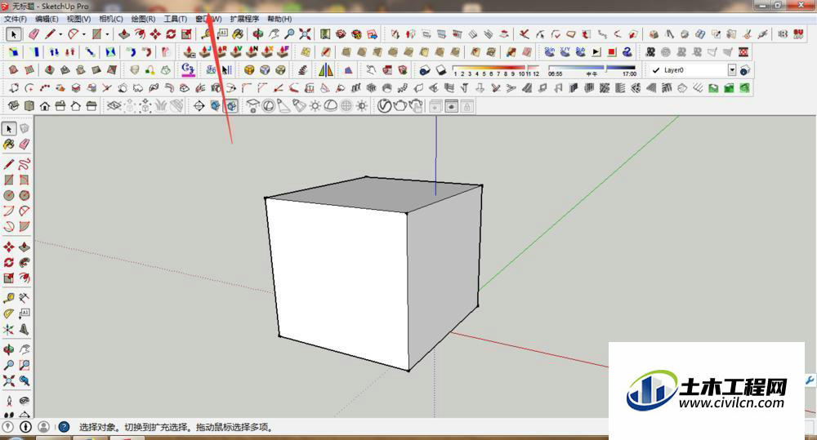Open the 工具(T) menu
Screen dimensions: 817x440
pos(176,19)
